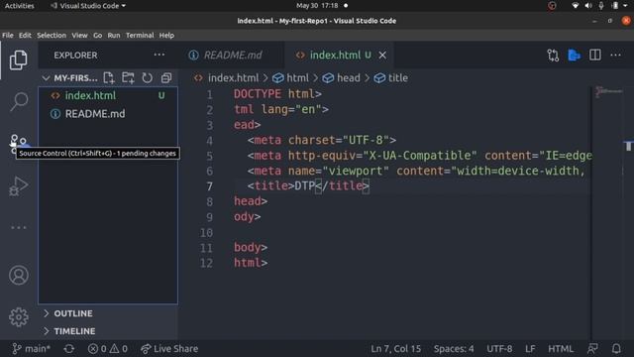Open the Explorer view in activity bar
This screenshot has width=634, height=357.
19,59
